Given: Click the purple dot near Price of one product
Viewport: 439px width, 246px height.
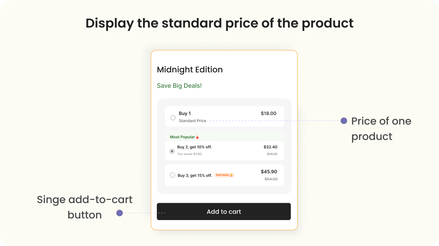Looking at the screenshot, I should point(344,121).
